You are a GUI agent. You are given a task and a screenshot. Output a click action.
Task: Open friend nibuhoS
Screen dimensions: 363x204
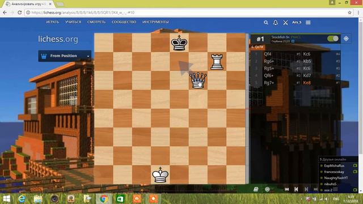pos(330,184)
